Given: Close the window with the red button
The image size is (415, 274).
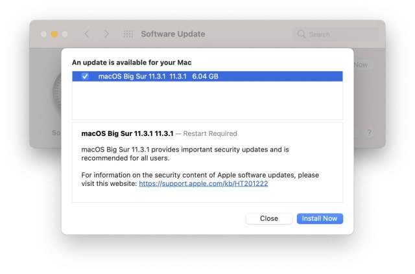Looking at the screenshot, I should 43,34.
